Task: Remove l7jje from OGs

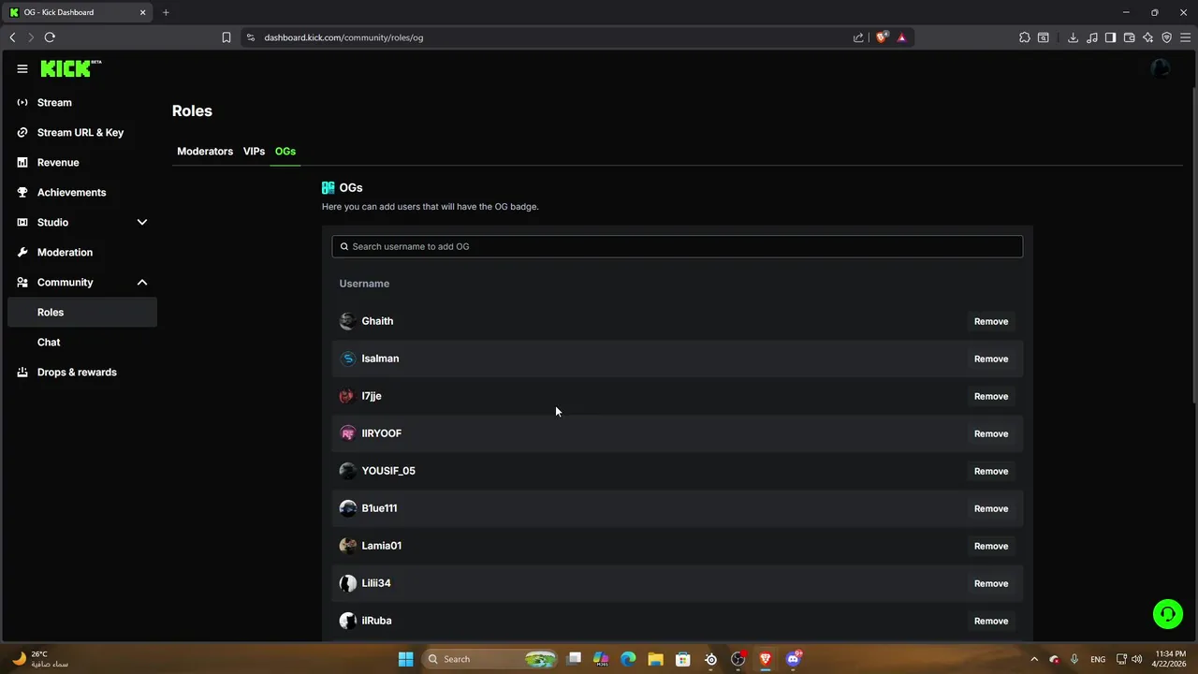Action: (x=991, y=396)
